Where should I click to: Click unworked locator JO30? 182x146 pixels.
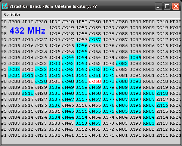[55, 81]
